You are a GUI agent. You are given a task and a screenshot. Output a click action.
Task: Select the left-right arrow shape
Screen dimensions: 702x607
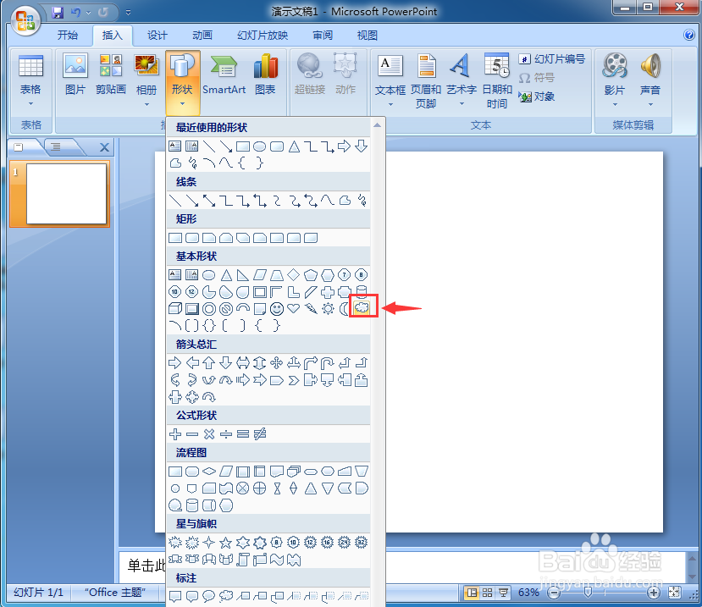pos(243,362)
